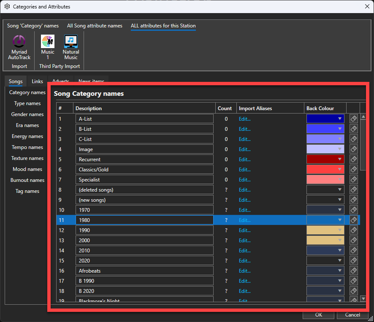Launch the Natural Music import icon
The height and width of the screenshot is (322, 374).
click(70, 42)
